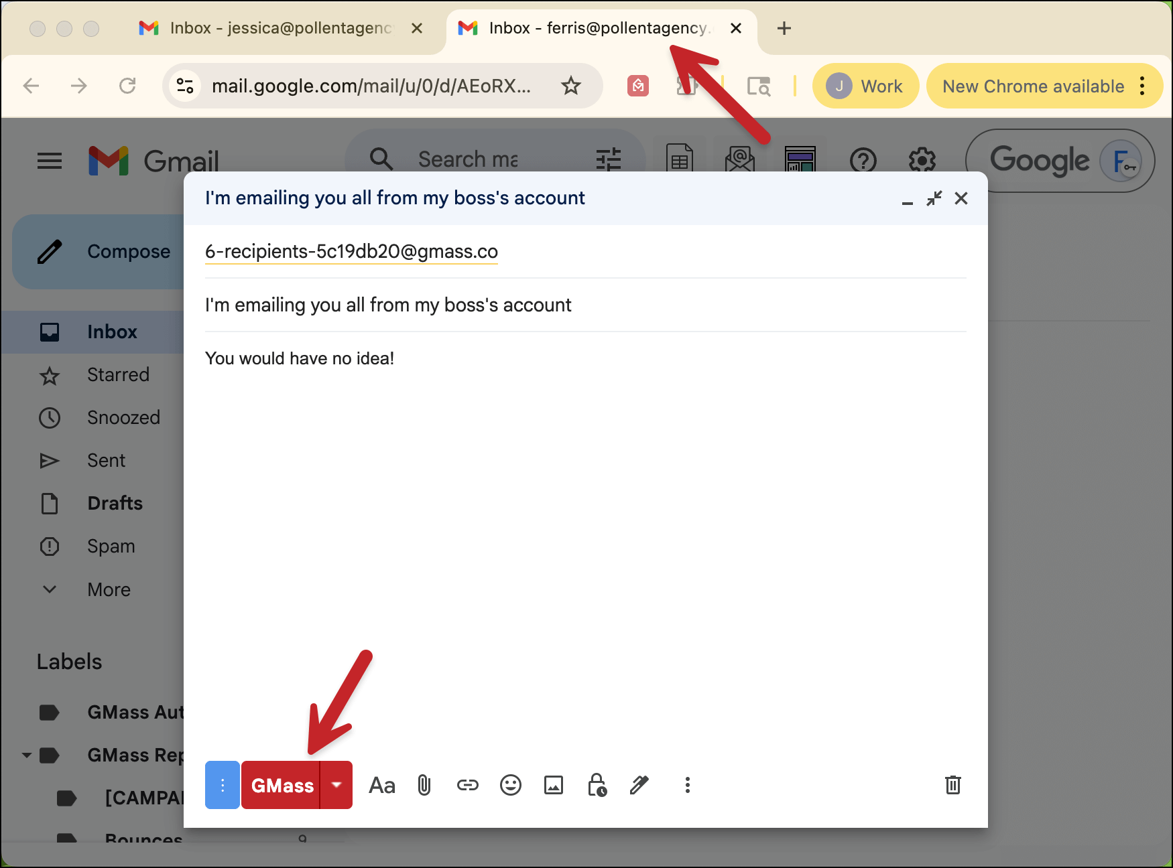Viewport: 1173px width, 868px height.
Task: Click the New Chrome available button
Action: point(1033,86)
